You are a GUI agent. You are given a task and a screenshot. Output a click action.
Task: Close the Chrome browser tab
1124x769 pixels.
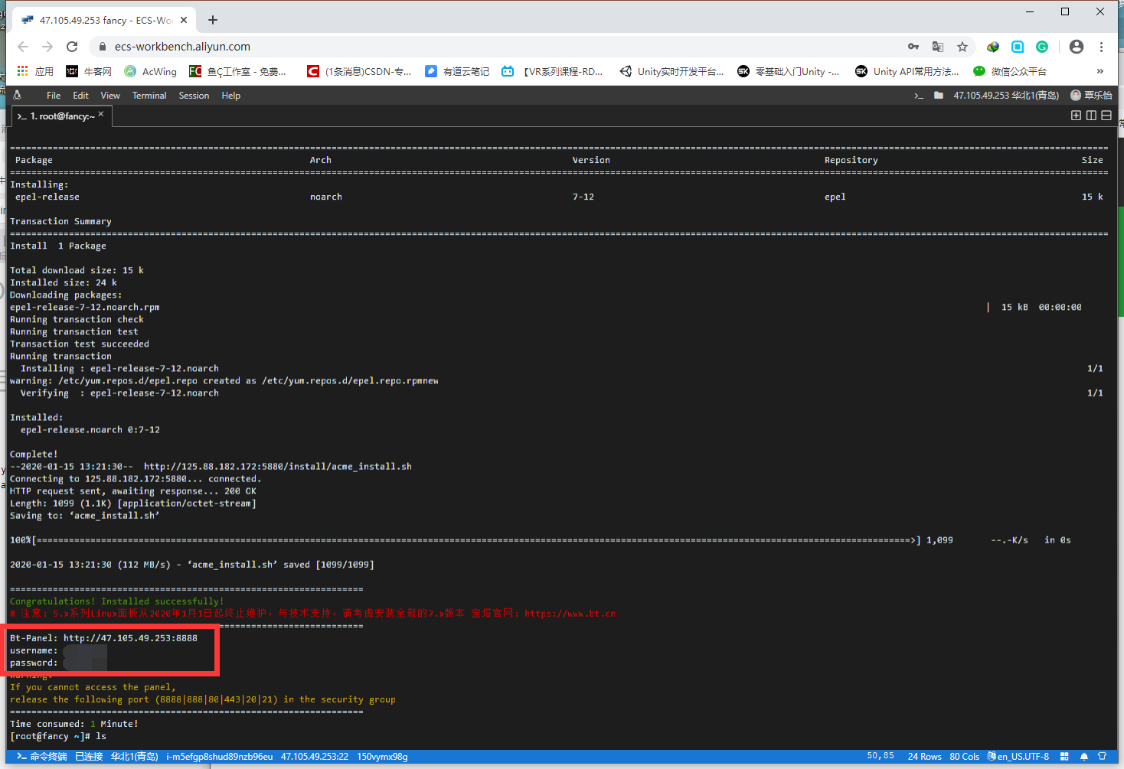(x=184, y=20)
